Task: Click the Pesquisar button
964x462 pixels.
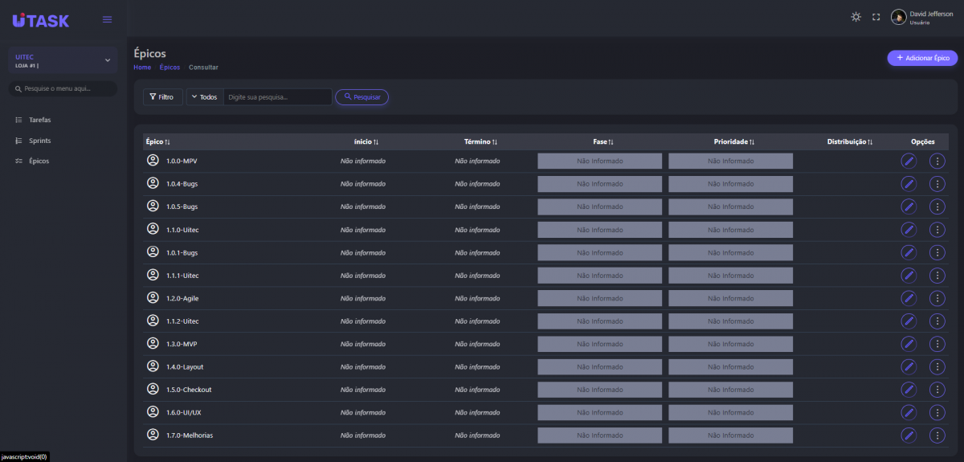Action: click(x=361, y=97)
